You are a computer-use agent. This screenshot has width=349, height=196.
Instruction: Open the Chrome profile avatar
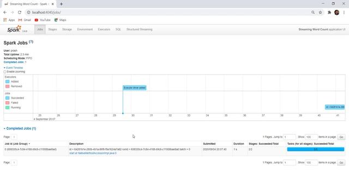click(337, 13)
